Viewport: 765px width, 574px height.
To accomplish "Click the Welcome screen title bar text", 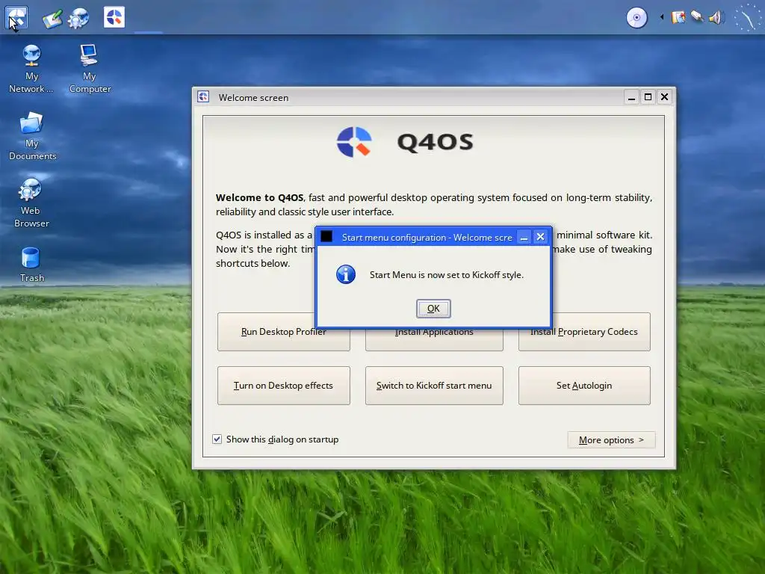I will [253, 98].
